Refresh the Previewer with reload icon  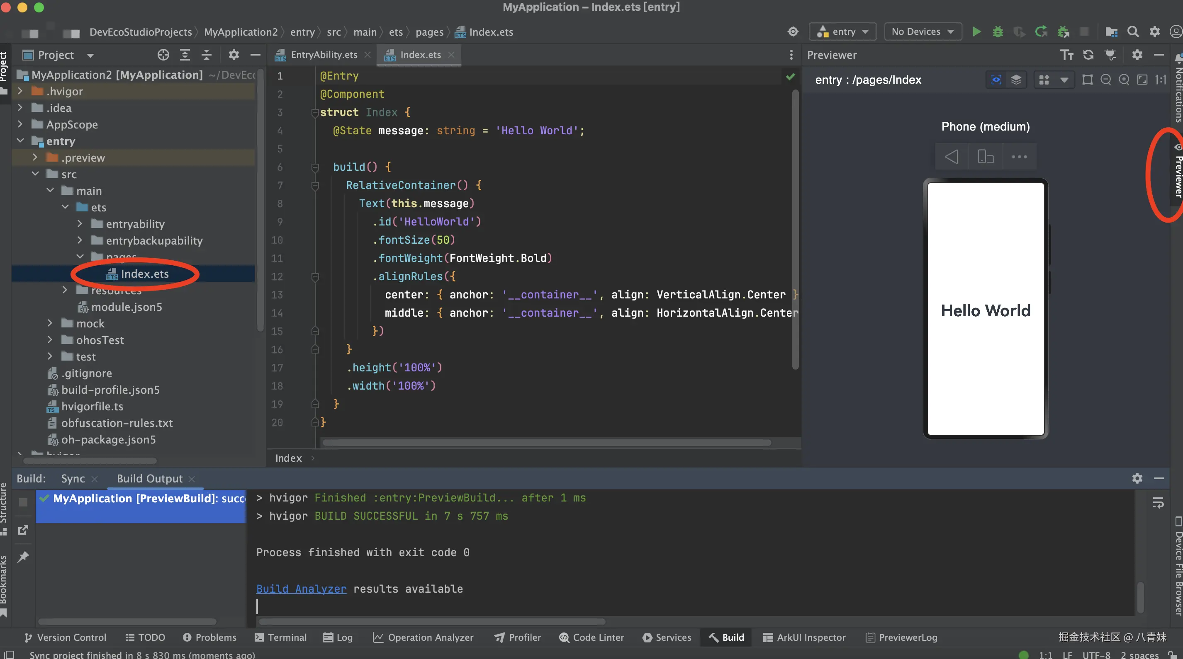1088,55
